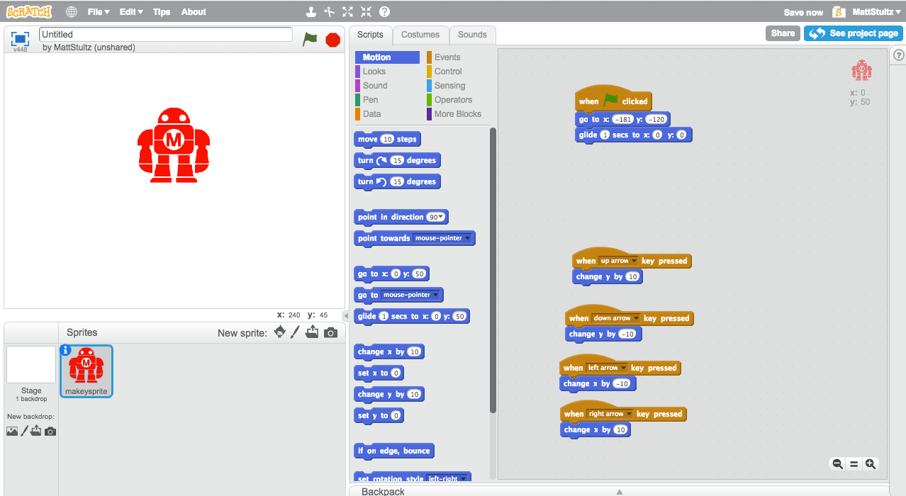Take a backdrop photo with camera
This screenshot has width=906, height=496.
[x=50, y=431]
